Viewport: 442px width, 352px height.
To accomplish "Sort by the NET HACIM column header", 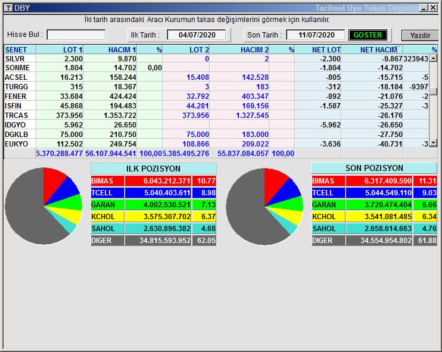I will pos(372,49).
